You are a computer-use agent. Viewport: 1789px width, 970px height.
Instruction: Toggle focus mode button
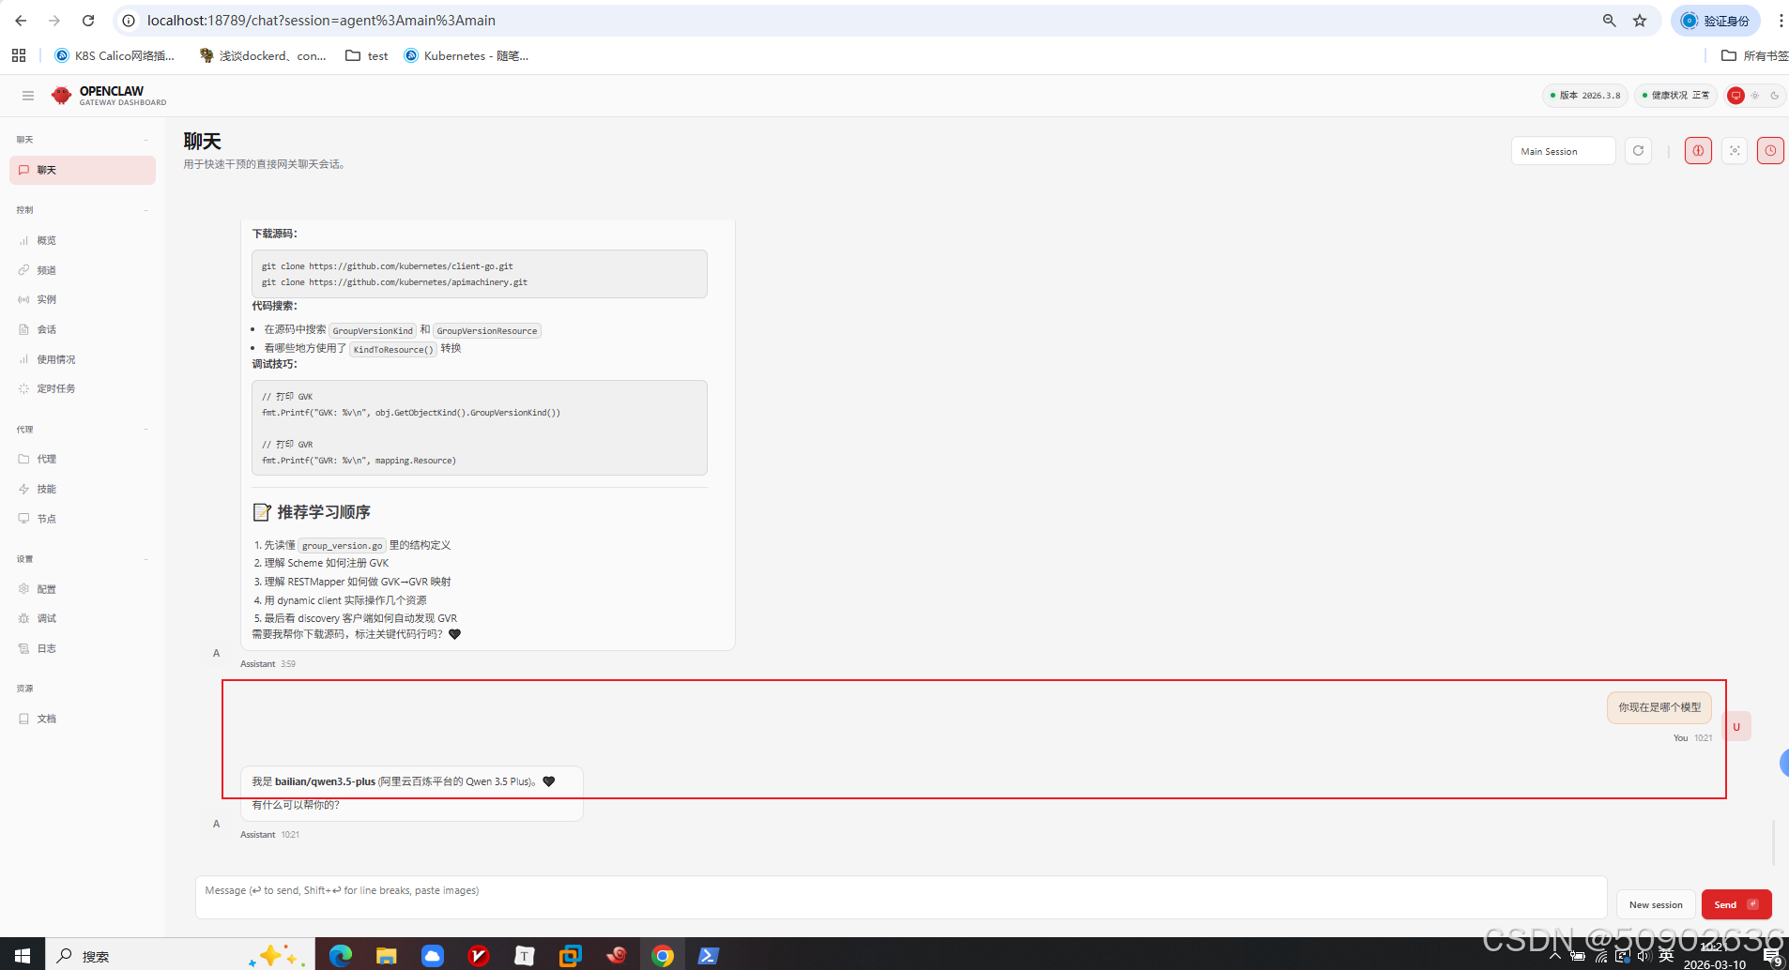click(1735, 151)
